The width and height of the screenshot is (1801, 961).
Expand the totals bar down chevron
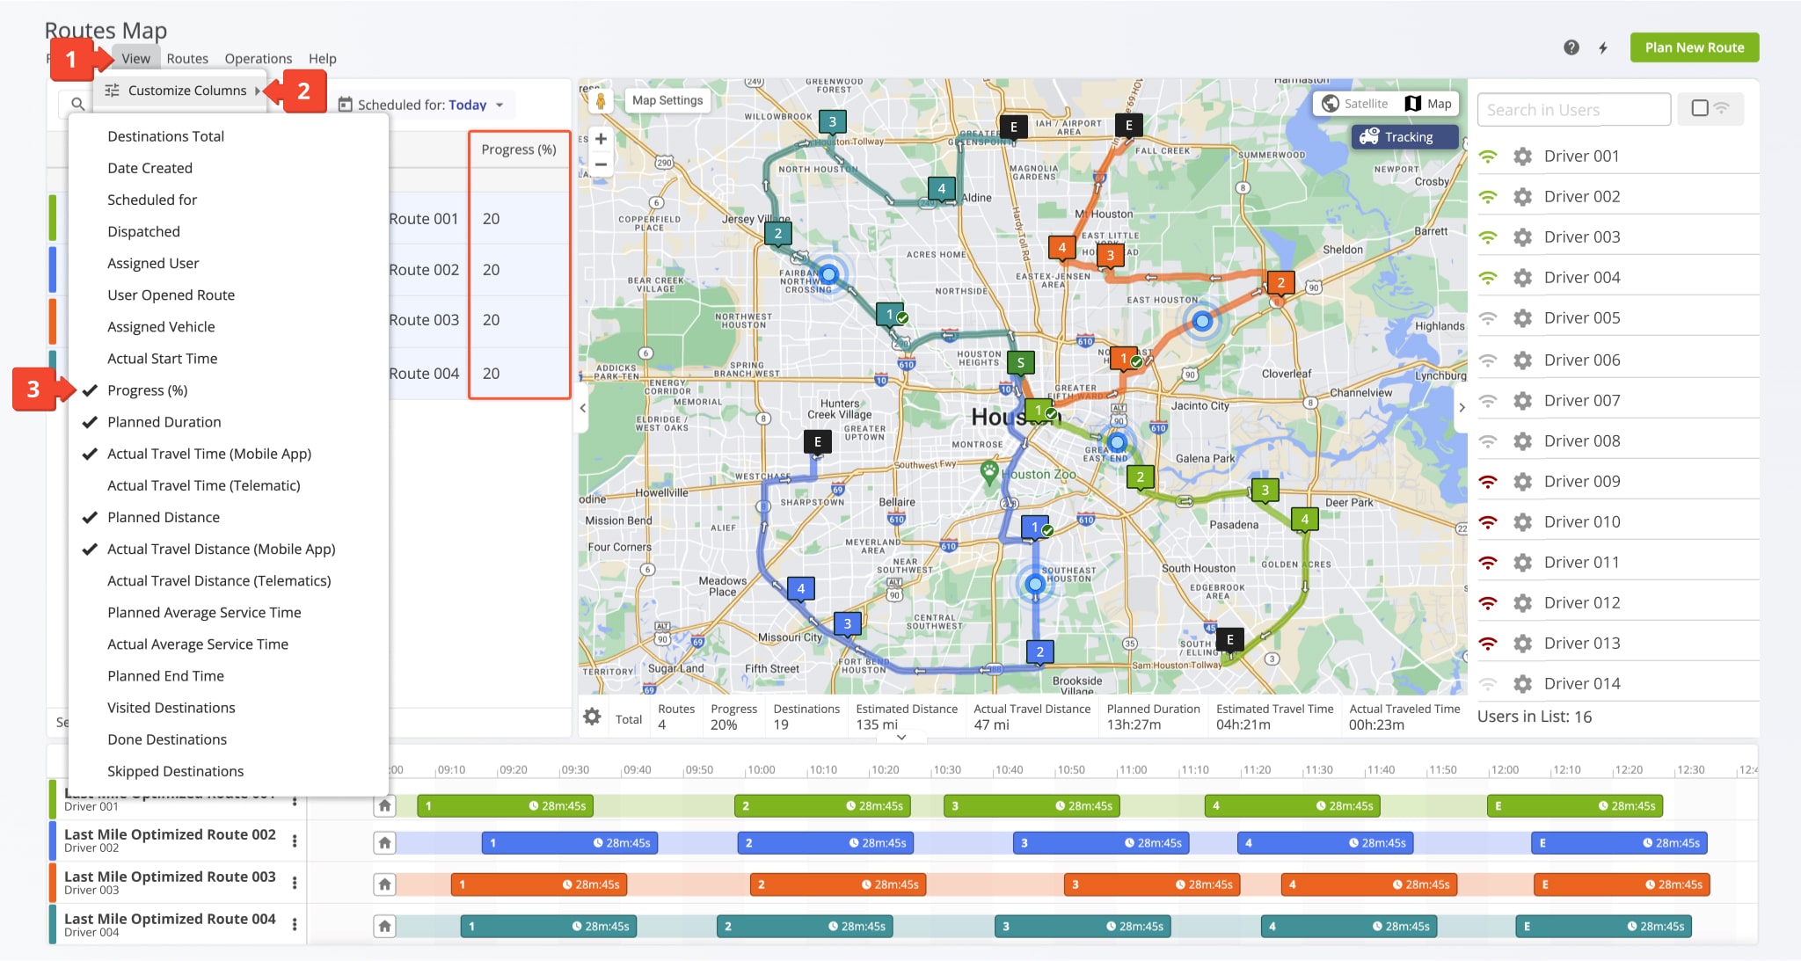(x=900, y=738)
